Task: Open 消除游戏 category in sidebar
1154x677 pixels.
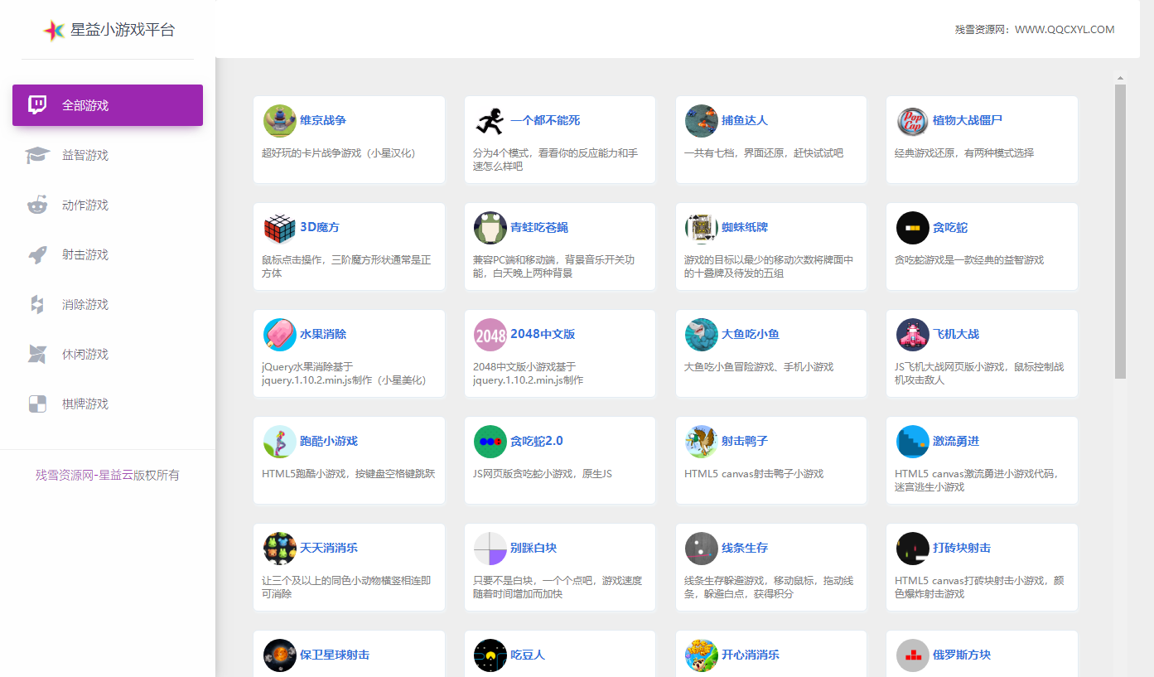Action: click(85, 305)
